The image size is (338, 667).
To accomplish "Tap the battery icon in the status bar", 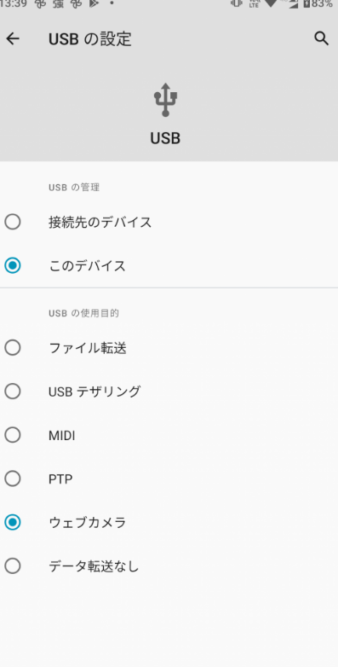I will (306, 3).
